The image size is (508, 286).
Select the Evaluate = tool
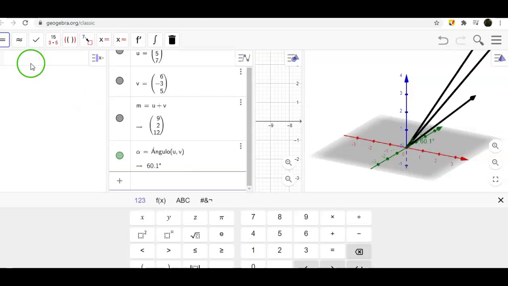pos(3,40)
